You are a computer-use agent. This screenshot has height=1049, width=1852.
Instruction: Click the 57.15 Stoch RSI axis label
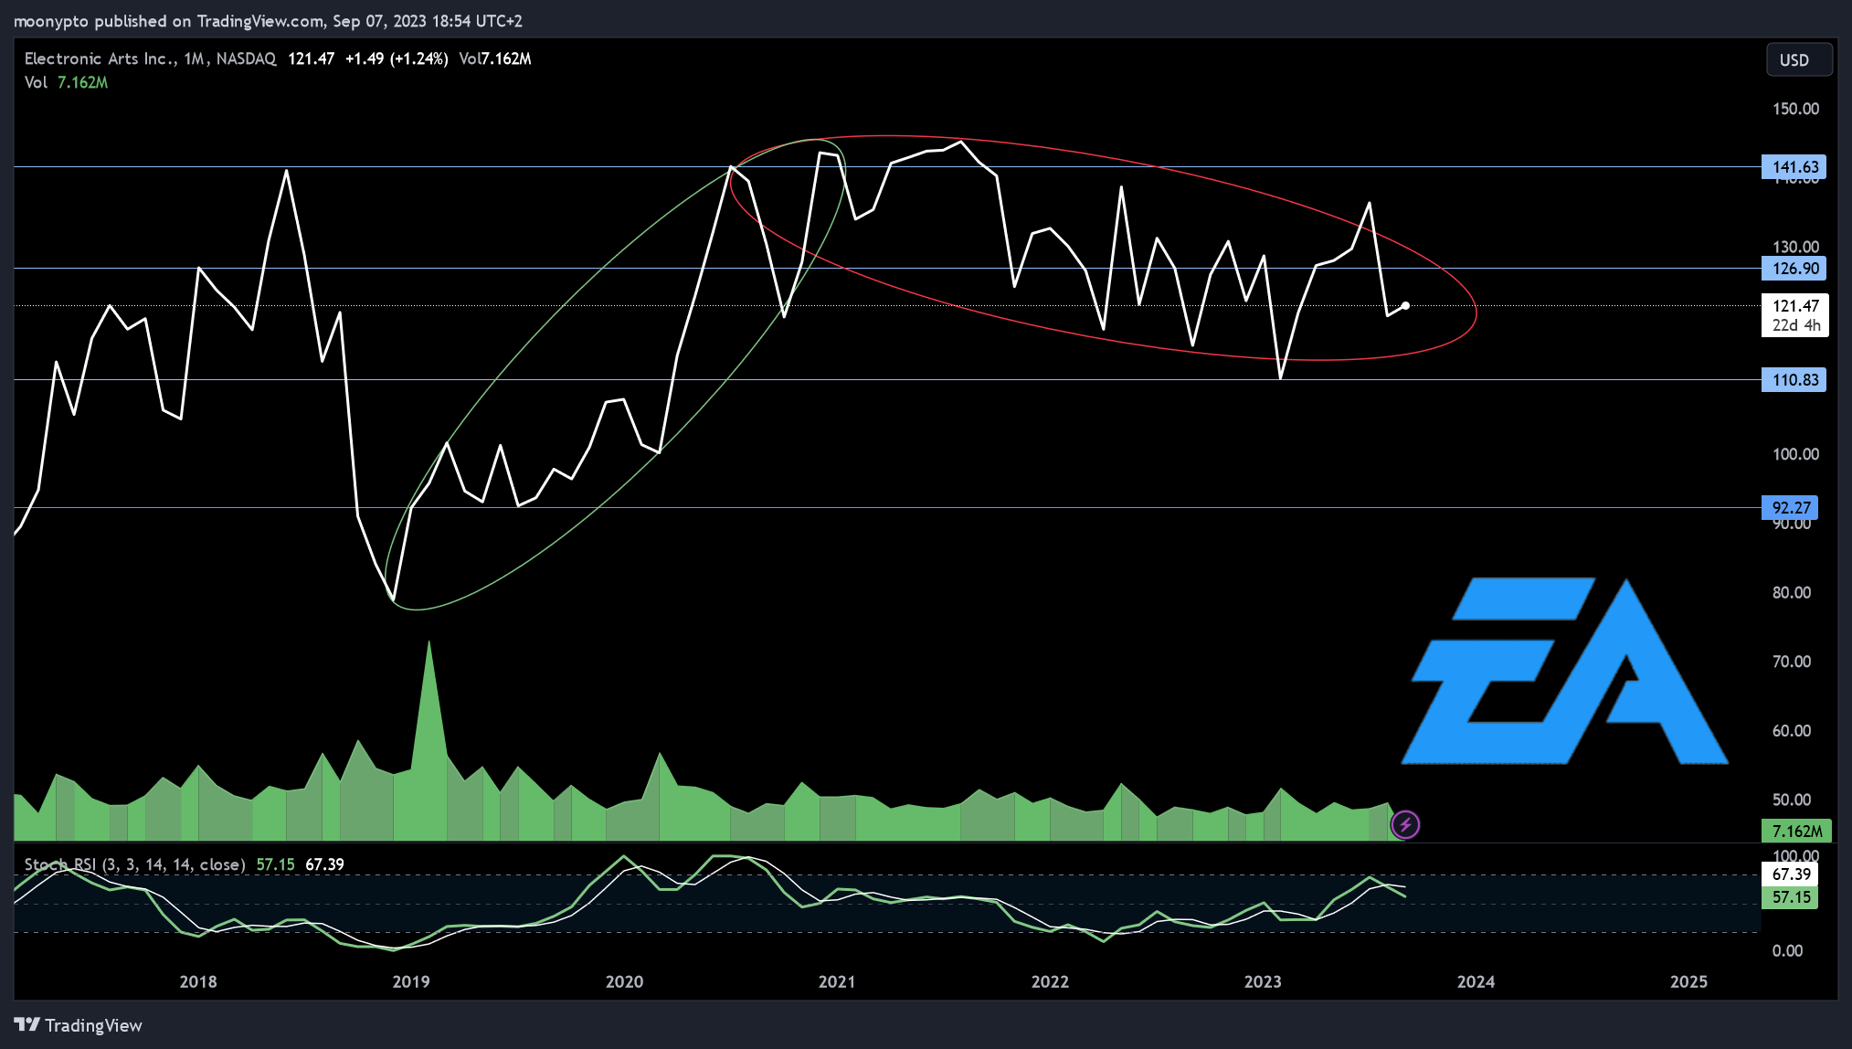click(1789, 897)
